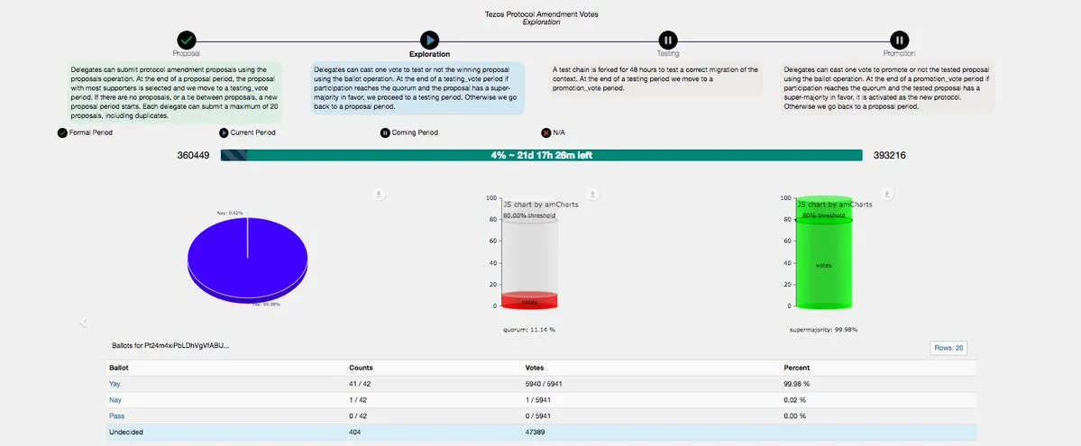Click the left arrow chevron beside charts
This screenshot has width=1081, height=446.
(x=84, y=322)
